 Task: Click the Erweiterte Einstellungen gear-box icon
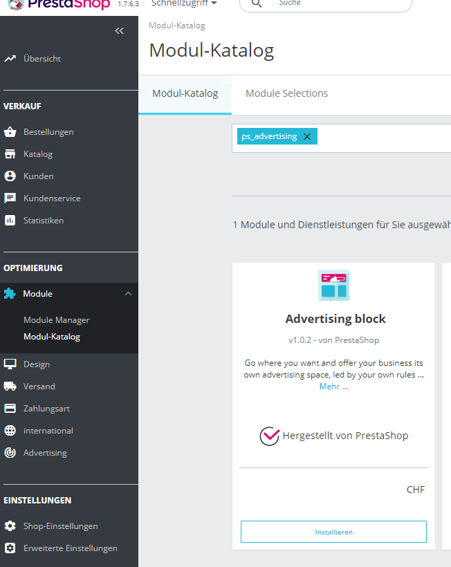tap(10, 548)
